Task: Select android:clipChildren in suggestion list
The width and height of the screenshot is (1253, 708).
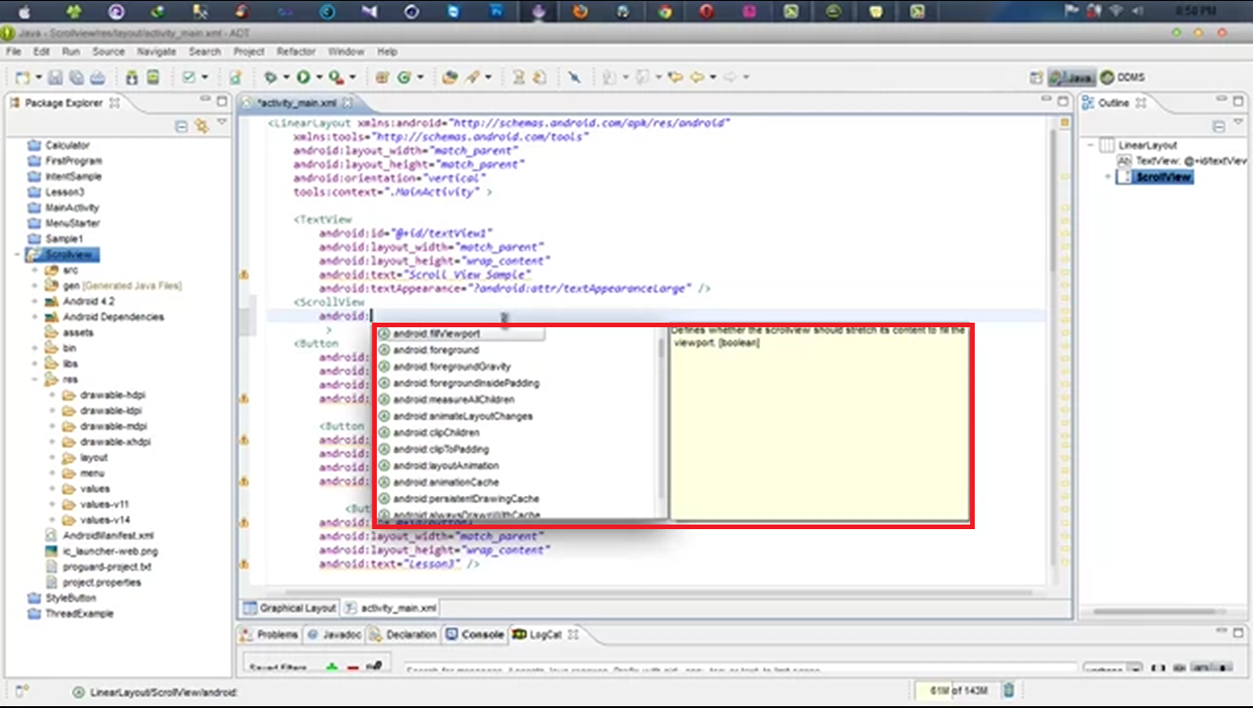Action: pyautogui.click(x=436, y=432)
